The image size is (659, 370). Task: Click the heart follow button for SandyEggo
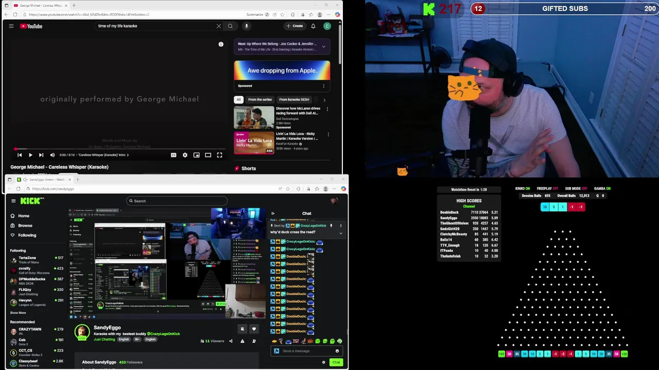click(253, 329)
